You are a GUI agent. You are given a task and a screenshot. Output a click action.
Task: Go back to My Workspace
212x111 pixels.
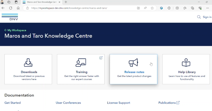click(15, 30)
